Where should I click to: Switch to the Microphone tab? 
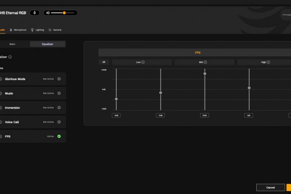pos(18,30)
